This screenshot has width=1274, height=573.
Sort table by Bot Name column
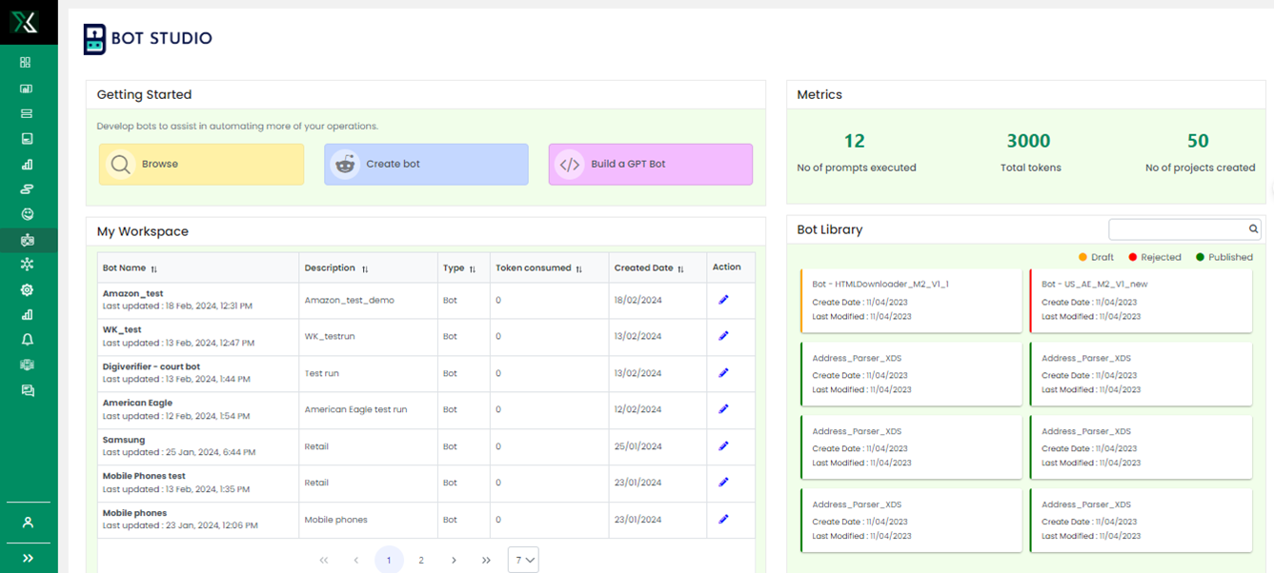(x=154, y=269)
